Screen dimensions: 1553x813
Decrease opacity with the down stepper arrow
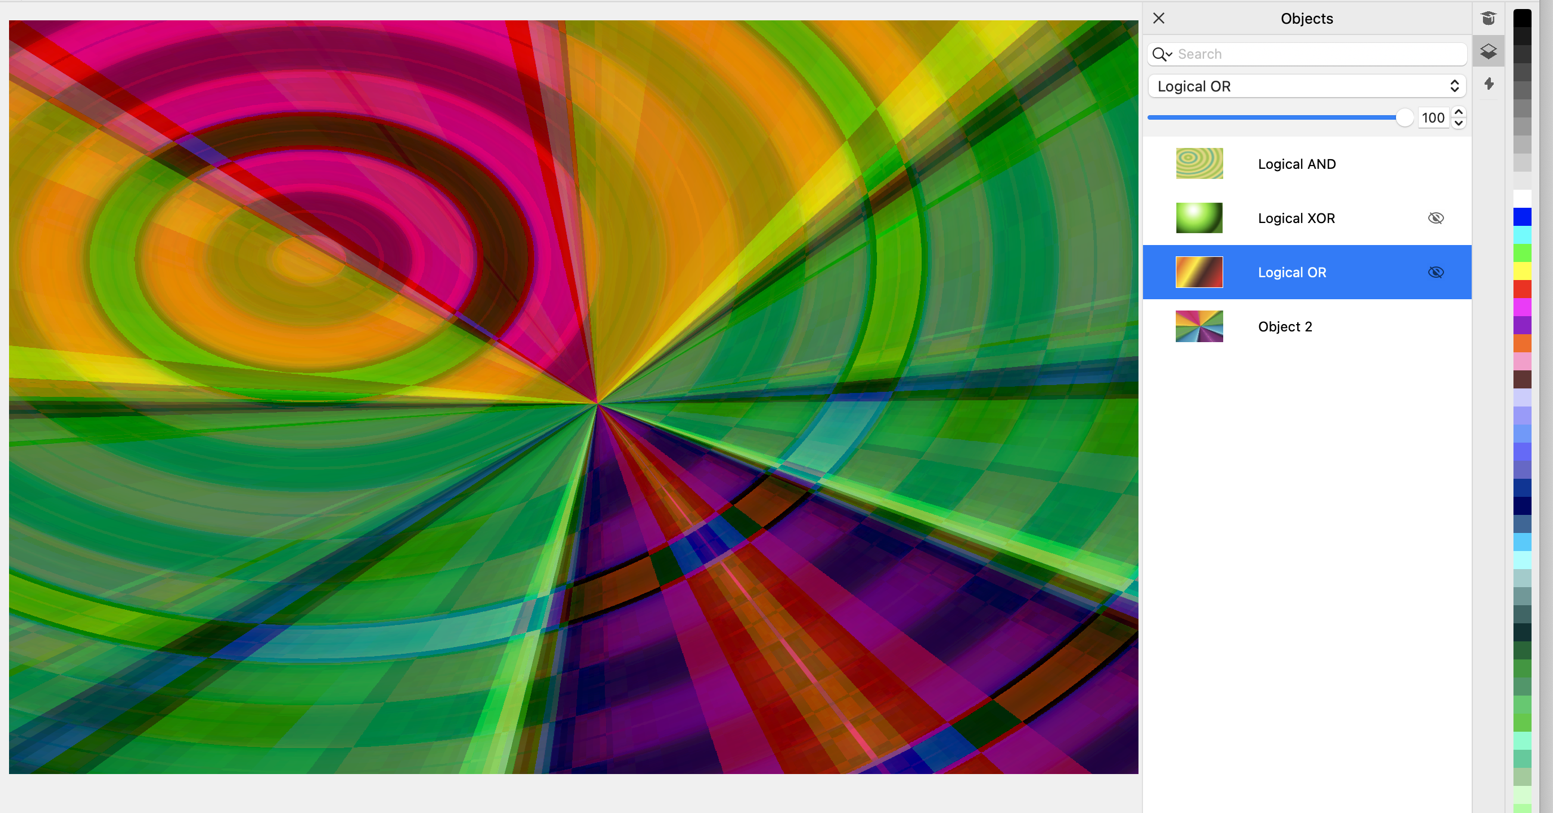coord(1458,124)
